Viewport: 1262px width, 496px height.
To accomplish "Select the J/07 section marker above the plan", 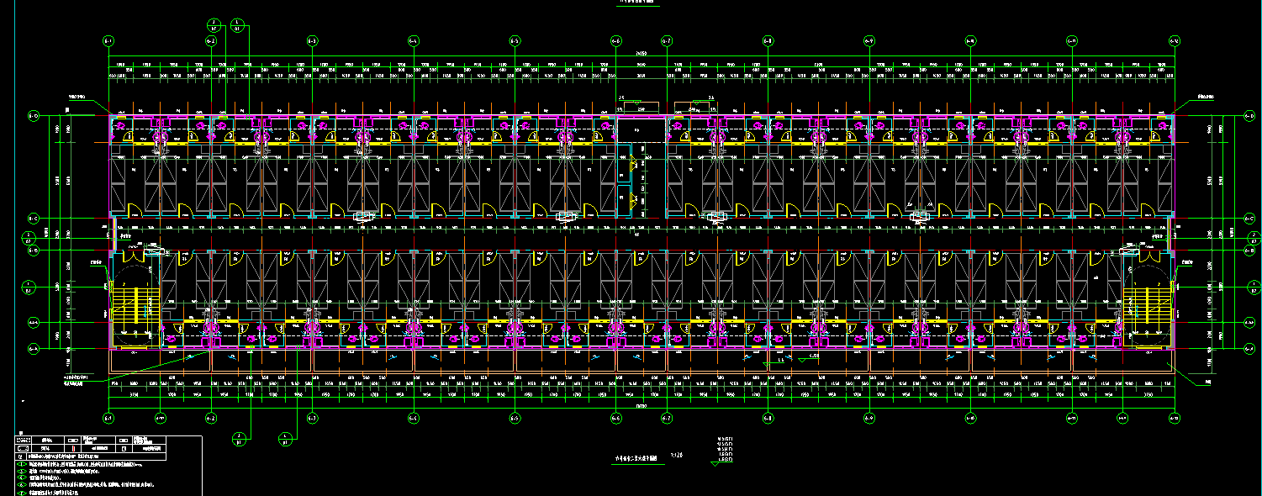I will [213, 24].
